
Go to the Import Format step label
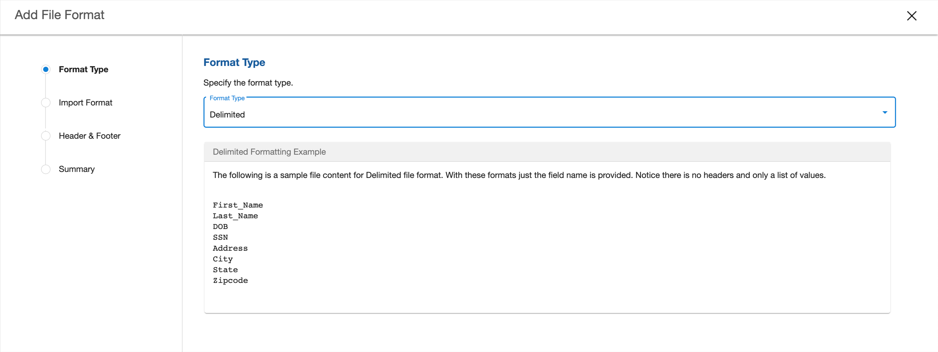(x=86, y=103)
